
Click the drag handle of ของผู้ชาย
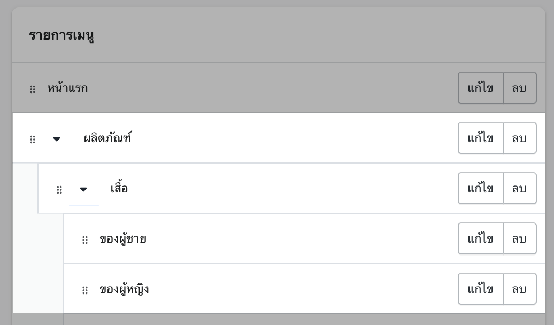click(85, 239)
